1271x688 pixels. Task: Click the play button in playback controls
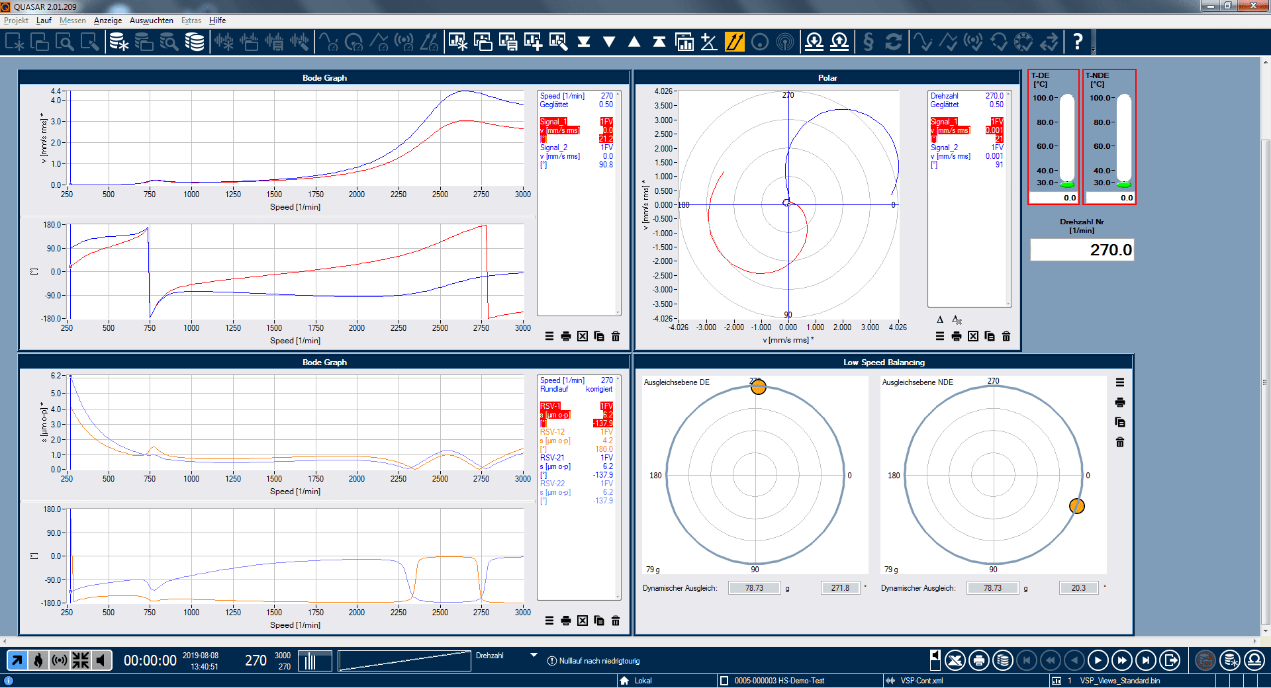tap(1098, 660)
